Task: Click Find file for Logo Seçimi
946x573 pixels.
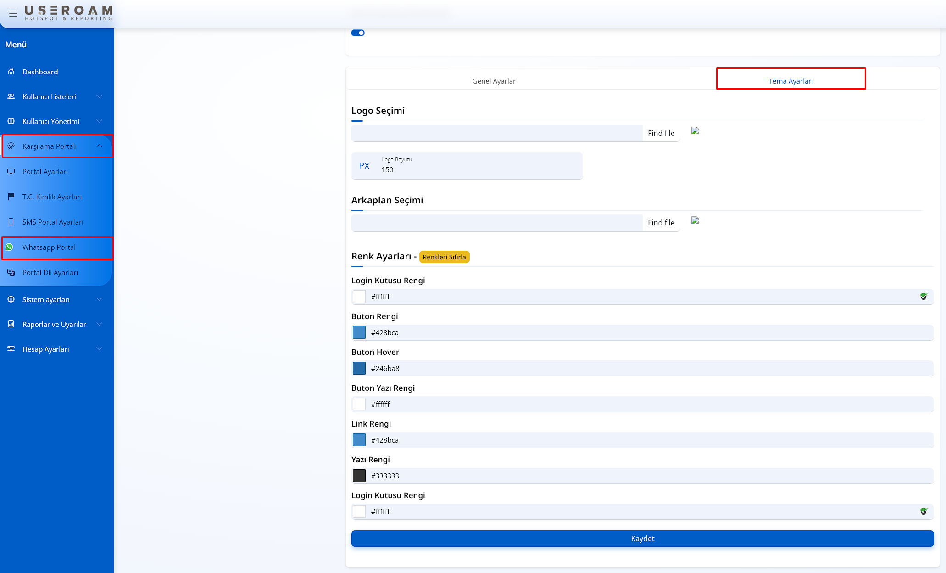Action: click(x=661, y=133)
